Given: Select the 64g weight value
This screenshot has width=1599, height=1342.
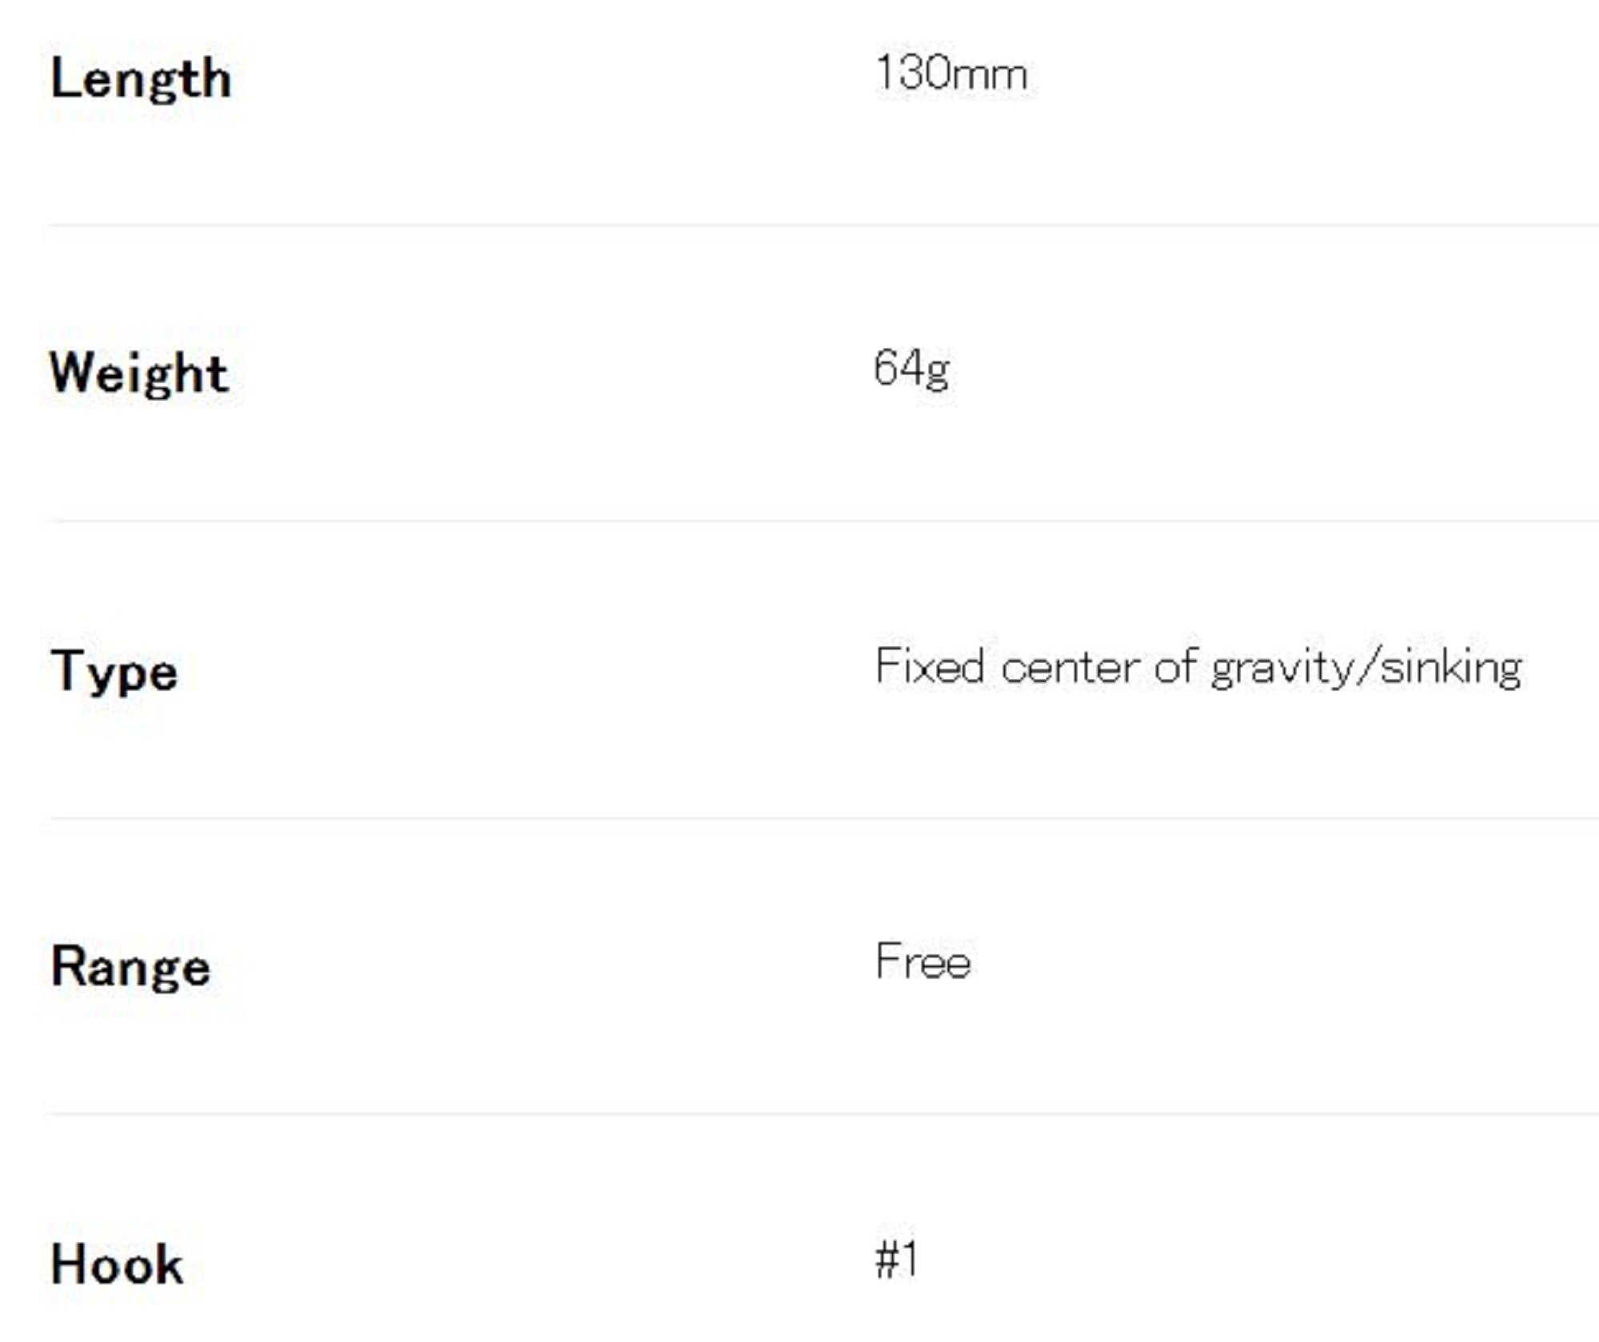Looking at the screenshot, I should coord(911,369).
